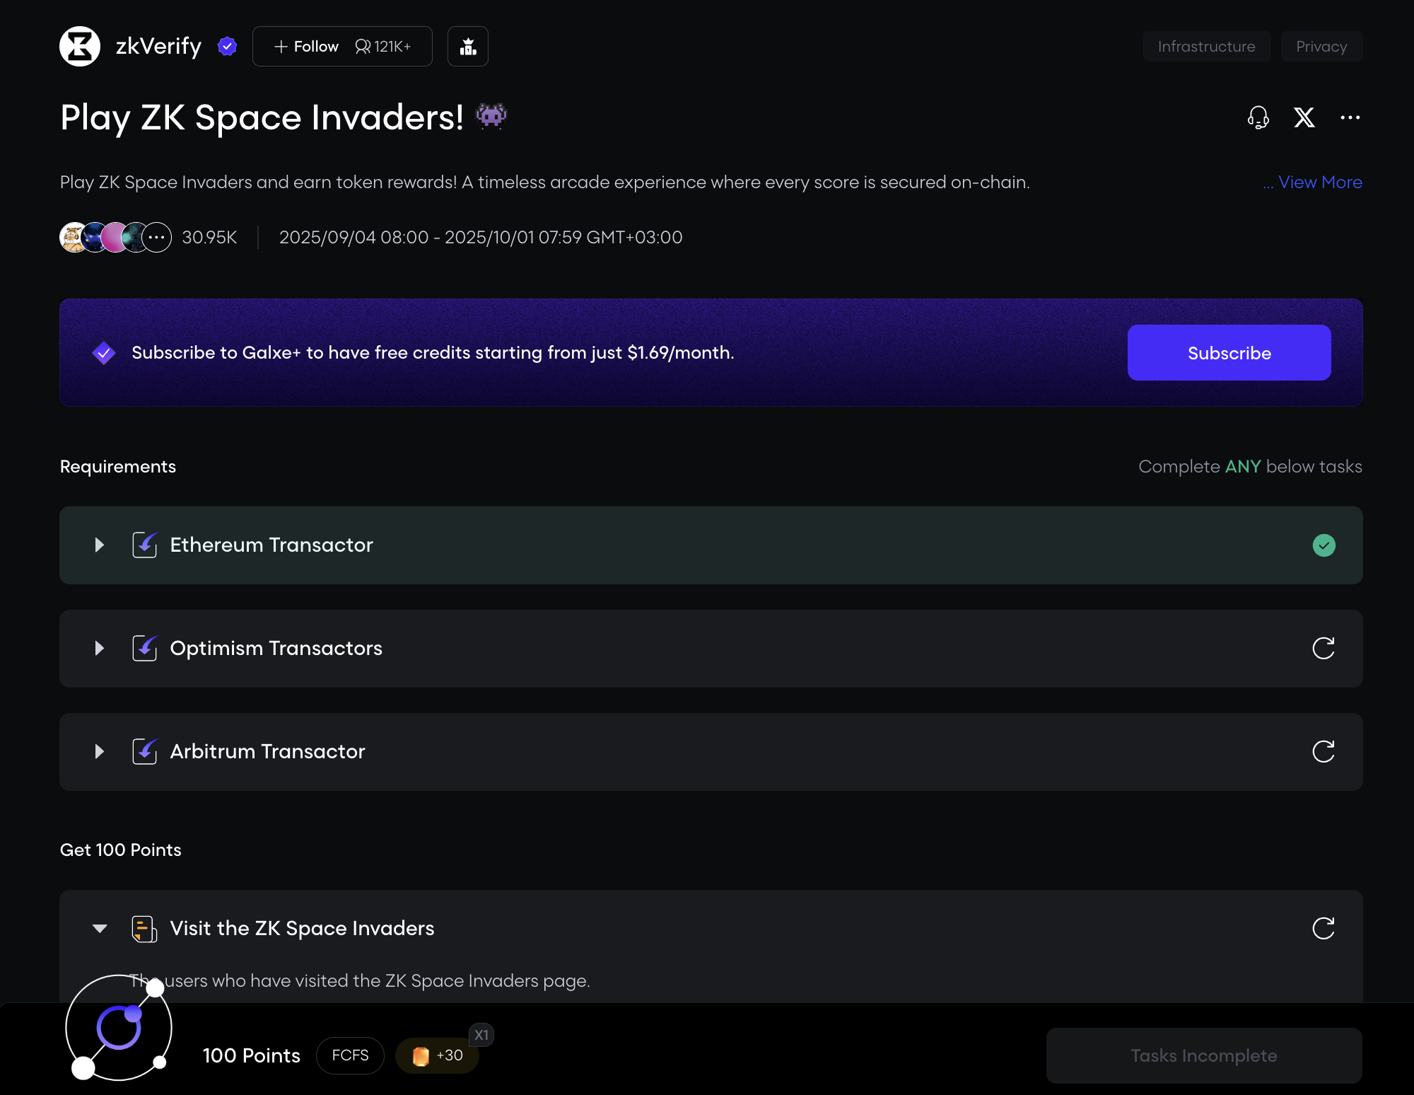The image size is (1414, 1095).
Task: Click the verified badge next to zkVerify
Action: (227, 47)
